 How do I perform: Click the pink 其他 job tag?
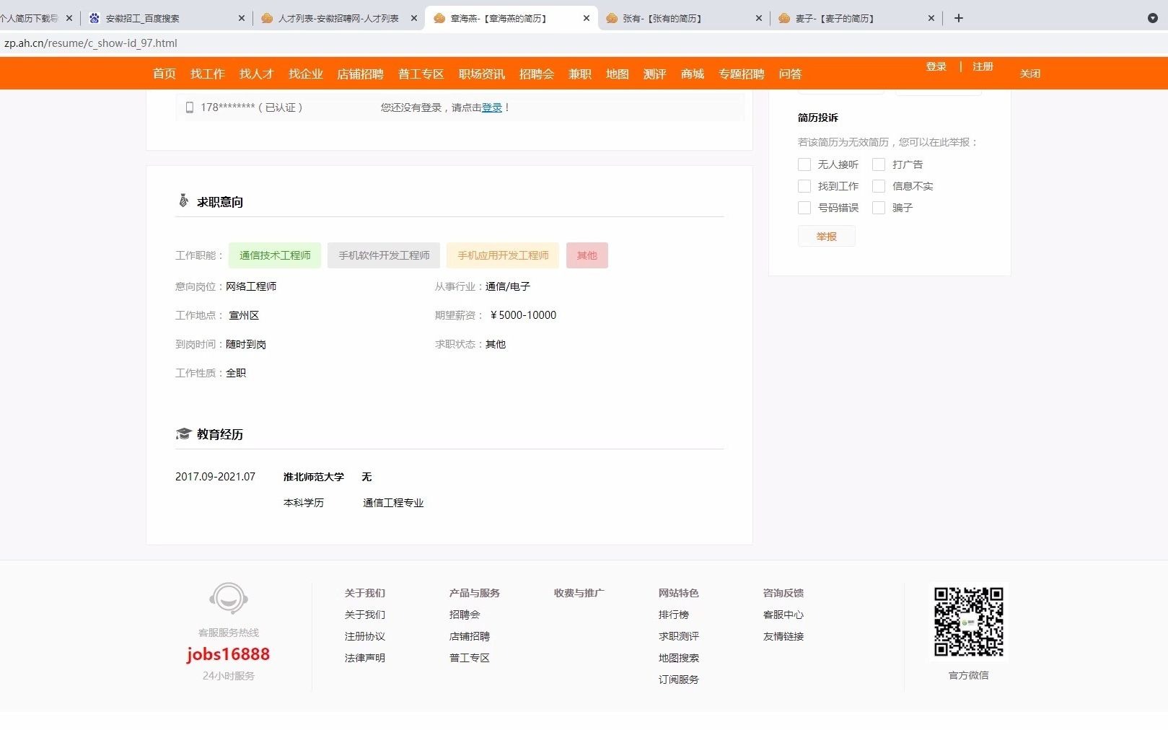pos(587,255)
